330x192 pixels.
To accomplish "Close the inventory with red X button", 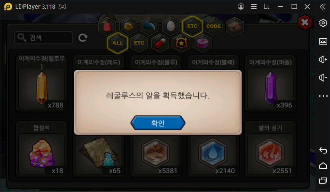I will (305, 22).
